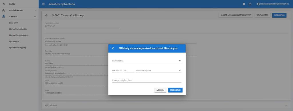Screen dimensions: 293x111
Task: Confirm with Módosítás button in dialog
Action: coord(175,90)
